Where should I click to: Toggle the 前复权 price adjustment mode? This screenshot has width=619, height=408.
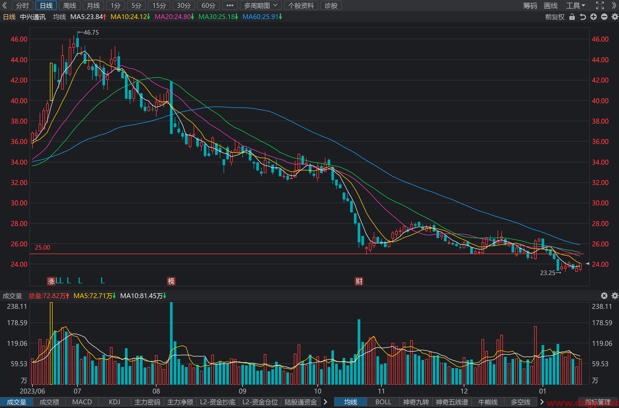click(x=555, y=17)
